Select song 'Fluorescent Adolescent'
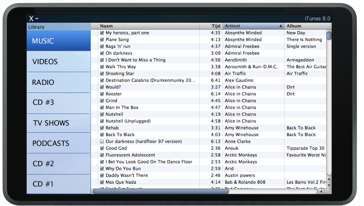The width and height of the screenshot is (364, 206). point(130,155)
